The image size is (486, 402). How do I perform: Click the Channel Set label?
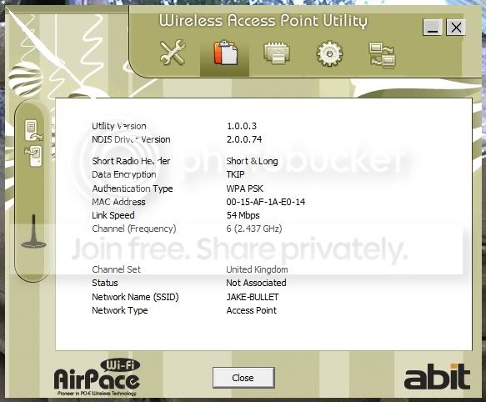coord(116,269)
